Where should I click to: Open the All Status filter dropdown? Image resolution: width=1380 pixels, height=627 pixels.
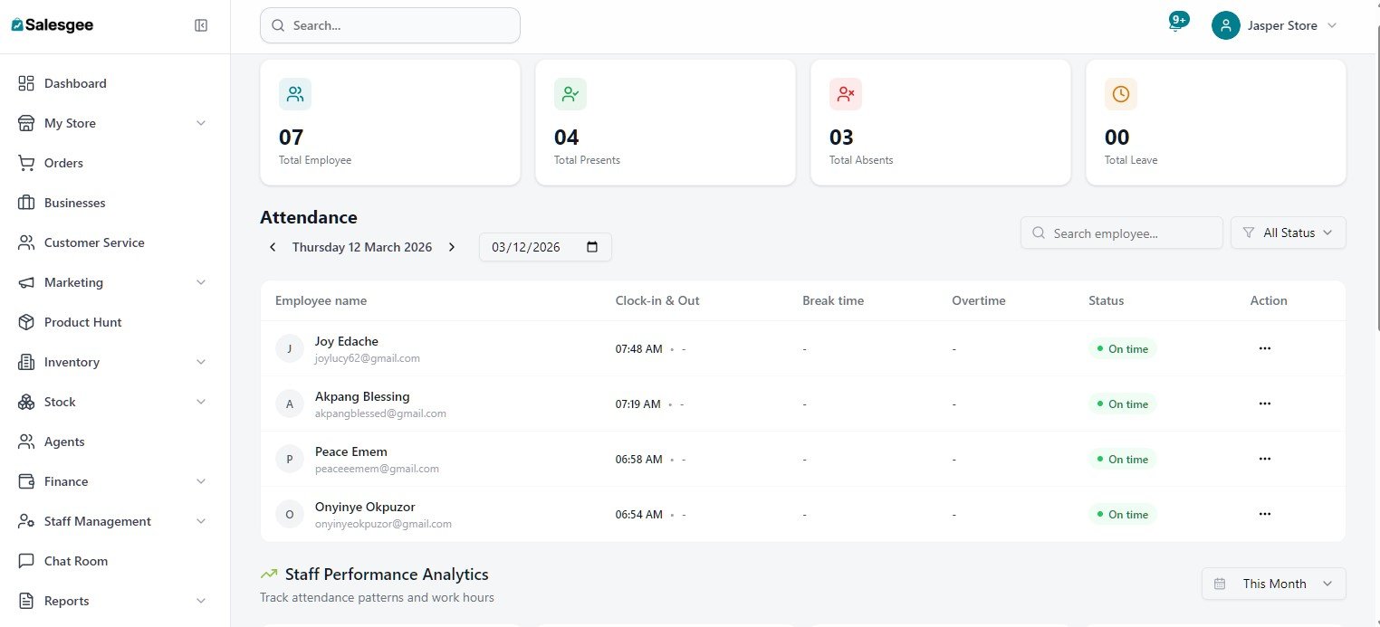(x=1288, y=233)
